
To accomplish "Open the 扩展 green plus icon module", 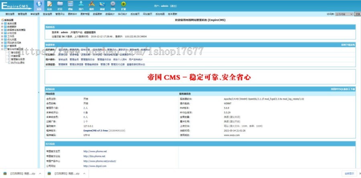I will [124, 6].
